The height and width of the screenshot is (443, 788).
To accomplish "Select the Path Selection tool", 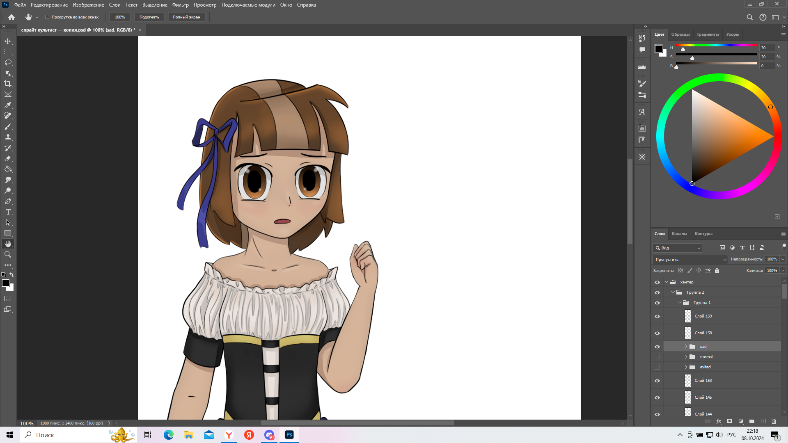I will [8, 223].
